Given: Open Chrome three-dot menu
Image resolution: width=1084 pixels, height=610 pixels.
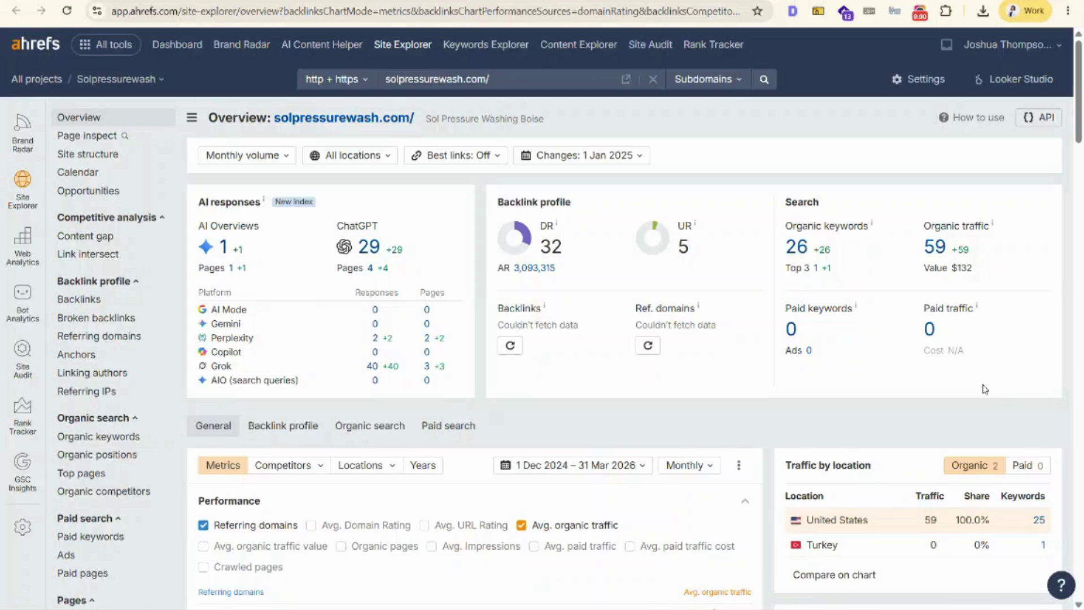Looking at the screenshot, I should [1068, 11].
